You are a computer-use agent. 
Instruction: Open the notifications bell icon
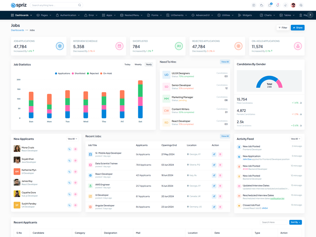pos(278,5)
